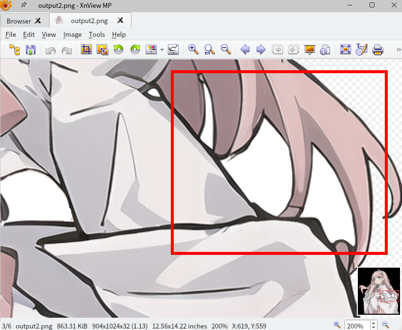Click the toolbar Zoom out magnifier
Image resolution: width=402 pixels, height=330 pixels.
[226, 49]
